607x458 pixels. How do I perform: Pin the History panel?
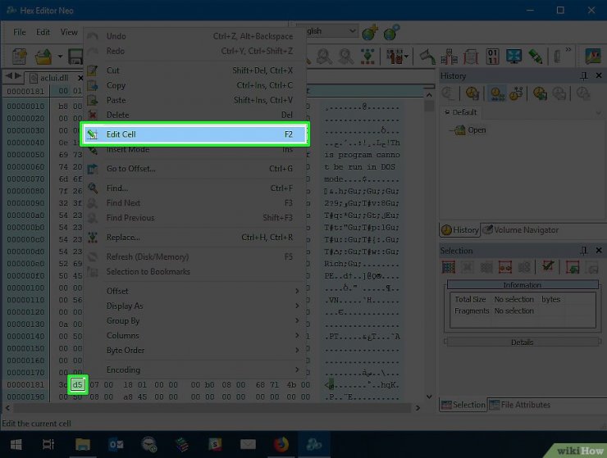pos(584,76)
